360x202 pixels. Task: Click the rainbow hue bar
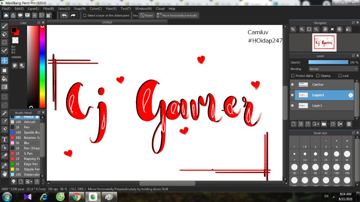click(x=42, y=66)
